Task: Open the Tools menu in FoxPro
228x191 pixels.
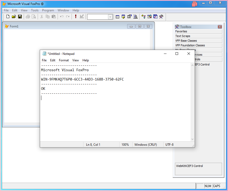Action: point(35,10)
